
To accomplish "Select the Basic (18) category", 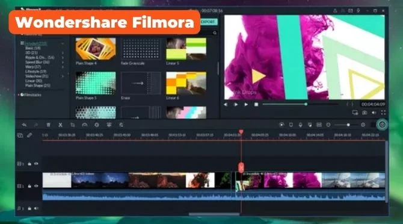I will tap(32, 48).
